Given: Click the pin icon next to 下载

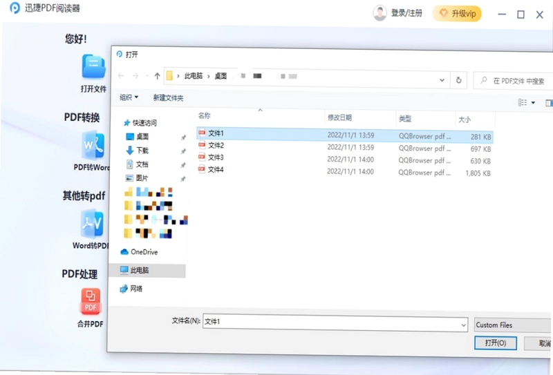Looking at the screenshot, I should click(183, 151).
